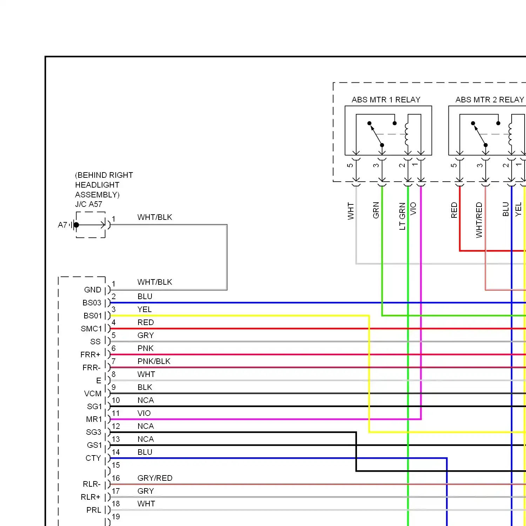Click the SS terminal label
Image resolution: width=526 pixels, height=526 pixels.
(95, 342)
